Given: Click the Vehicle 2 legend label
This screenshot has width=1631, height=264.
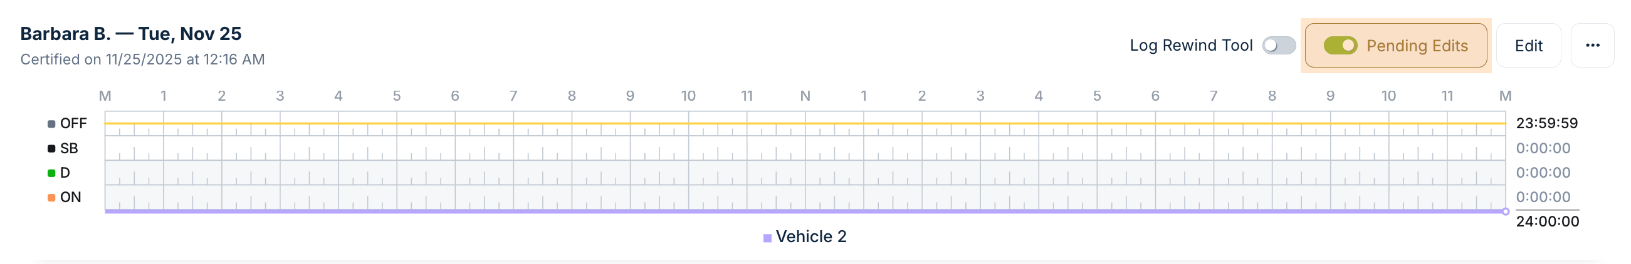Looking at the screenshot, I should pyautogui.click(x=810, y=237).
